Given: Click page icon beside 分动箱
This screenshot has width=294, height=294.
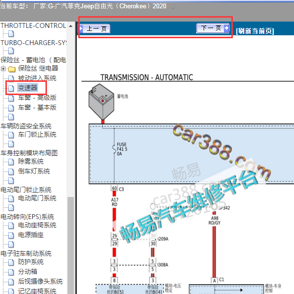Looking at the screenshot, I should 11,272.
